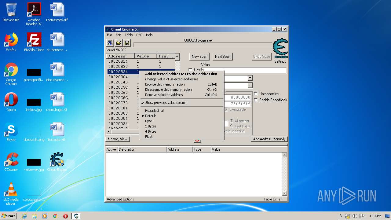This screenshot has width=391, height=220.
Task: Launch CCleaner desktop shortcut
Action: pos(11,162)
